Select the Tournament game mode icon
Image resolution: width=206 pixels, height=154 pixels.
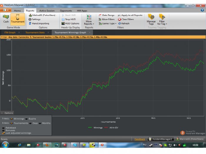tap(18, 19)
